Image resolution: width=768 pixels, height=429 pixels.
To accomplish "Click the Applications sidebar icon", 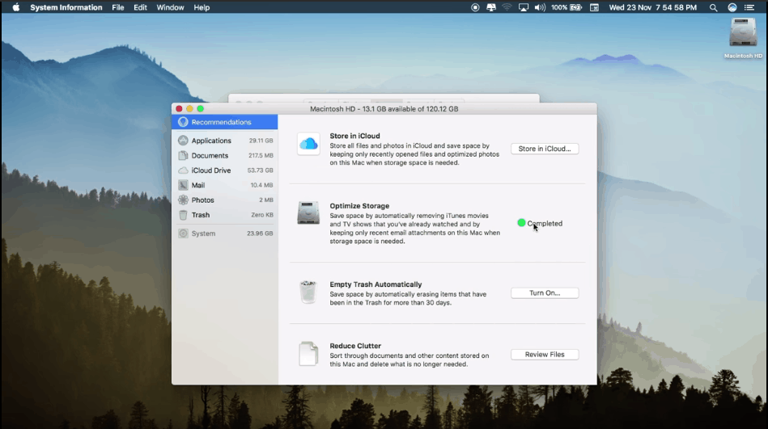I will (x=183, y=141).
